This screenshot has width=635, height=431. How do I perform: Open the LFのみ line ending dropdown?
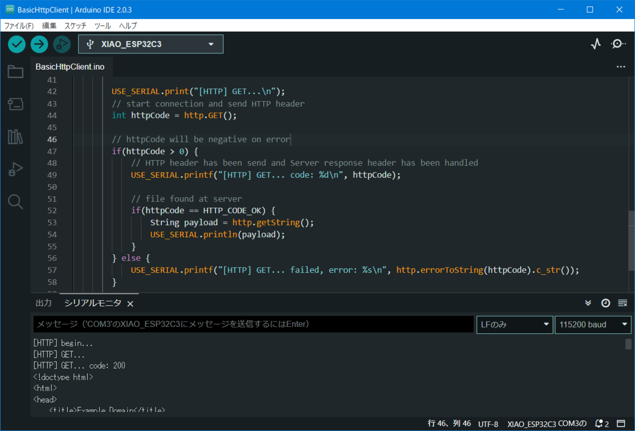click(x=514, y=324)
